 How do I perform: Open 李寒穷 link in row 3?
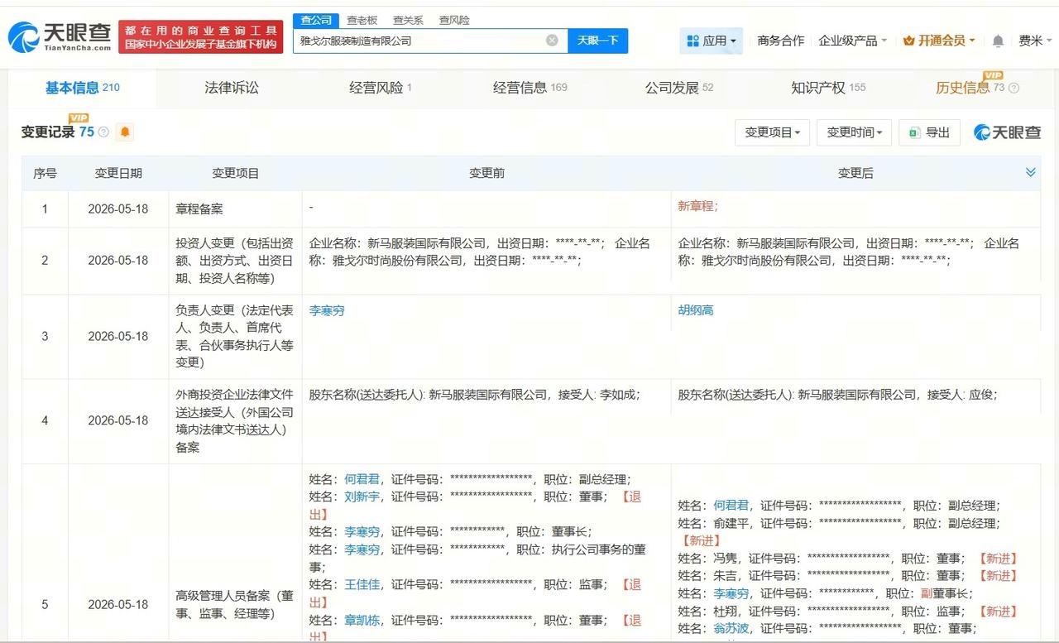pos(327,310)
